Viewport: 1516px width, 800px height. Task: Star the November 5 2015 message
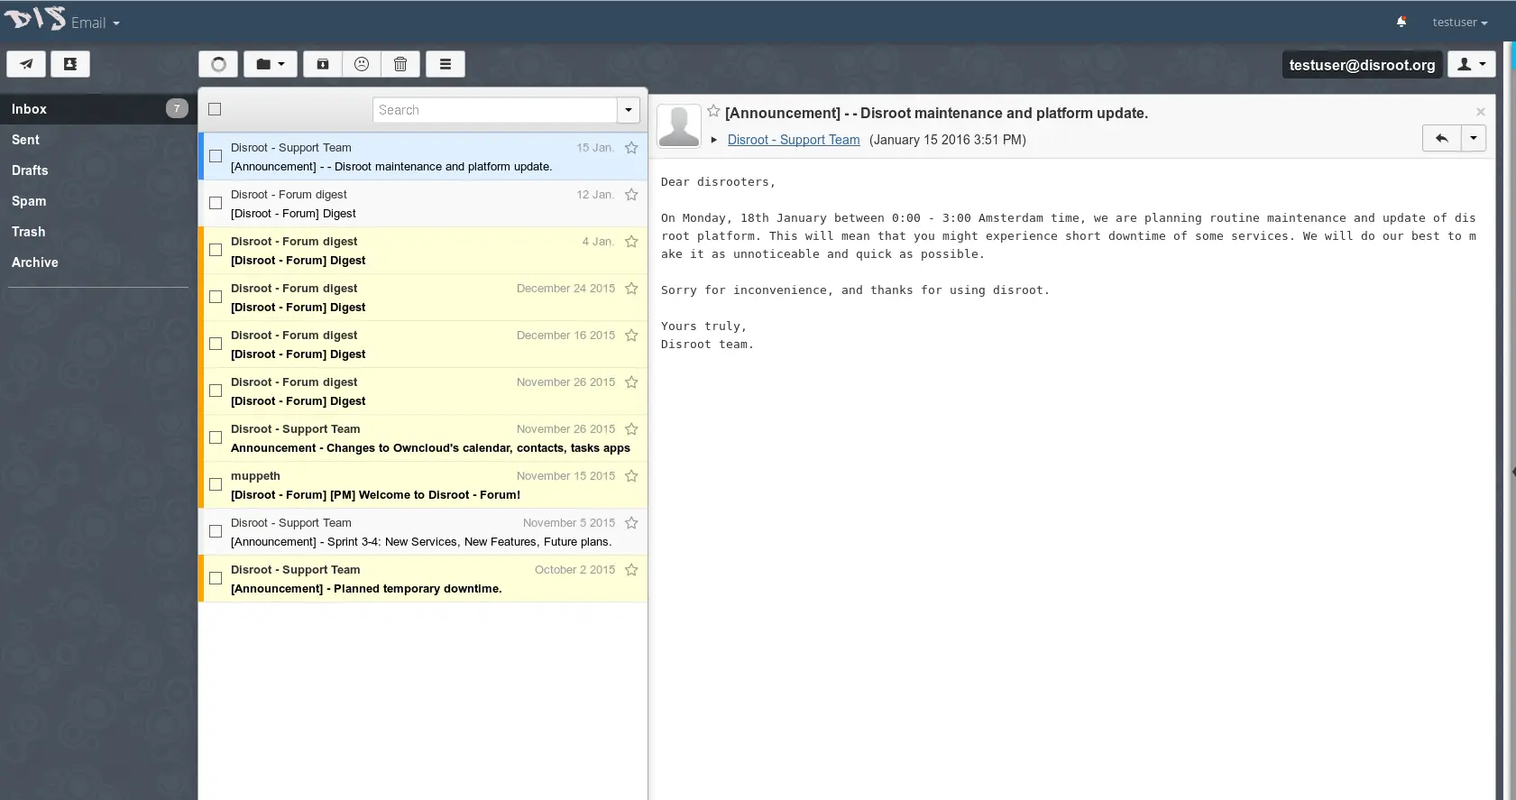(631, 523)
